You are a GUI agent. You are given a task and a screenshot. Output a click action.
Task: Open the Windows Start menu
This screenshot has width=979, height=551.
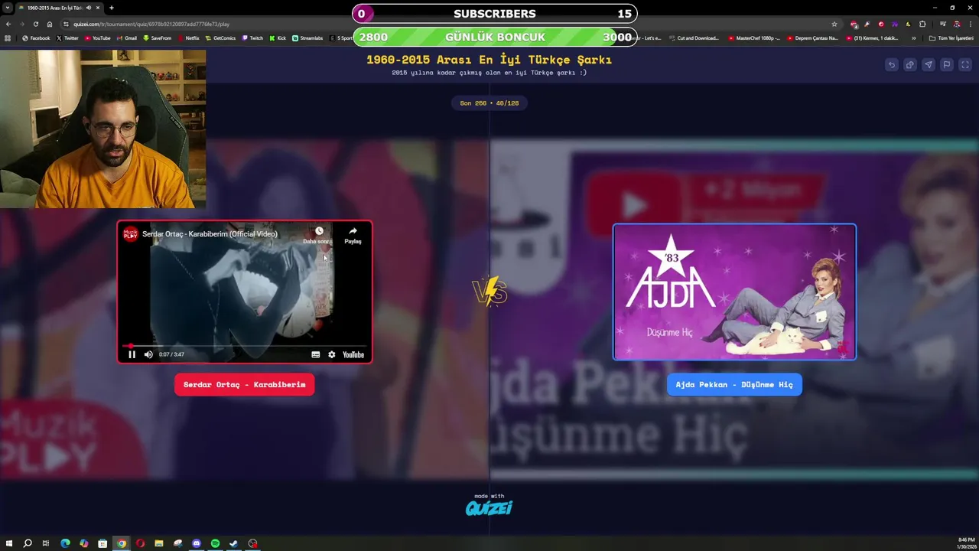click(x=8, y=543)
